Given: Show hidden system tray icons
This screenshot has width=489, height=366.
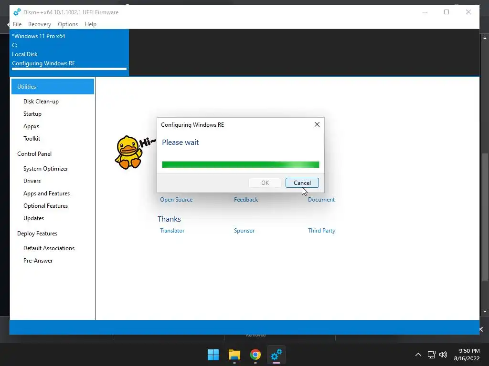Looking at the screenshot, I should click(x=418, y=355).
